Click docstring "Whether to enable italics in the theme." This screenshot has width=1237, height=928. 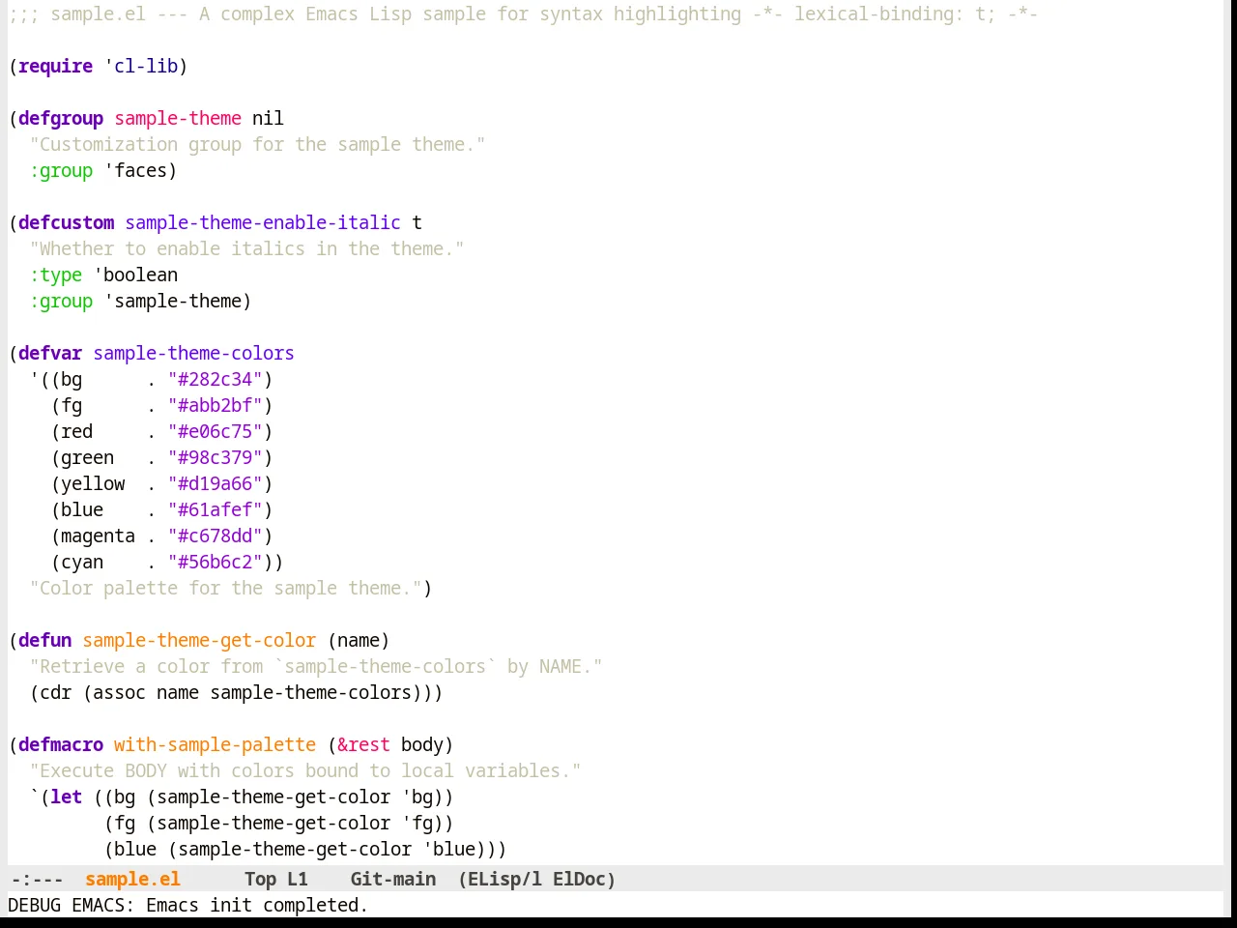(x=246, y=248)
